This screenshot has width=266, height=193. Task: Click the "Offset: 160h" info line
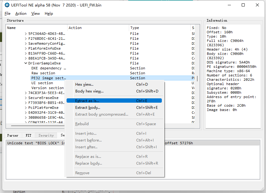219,32
